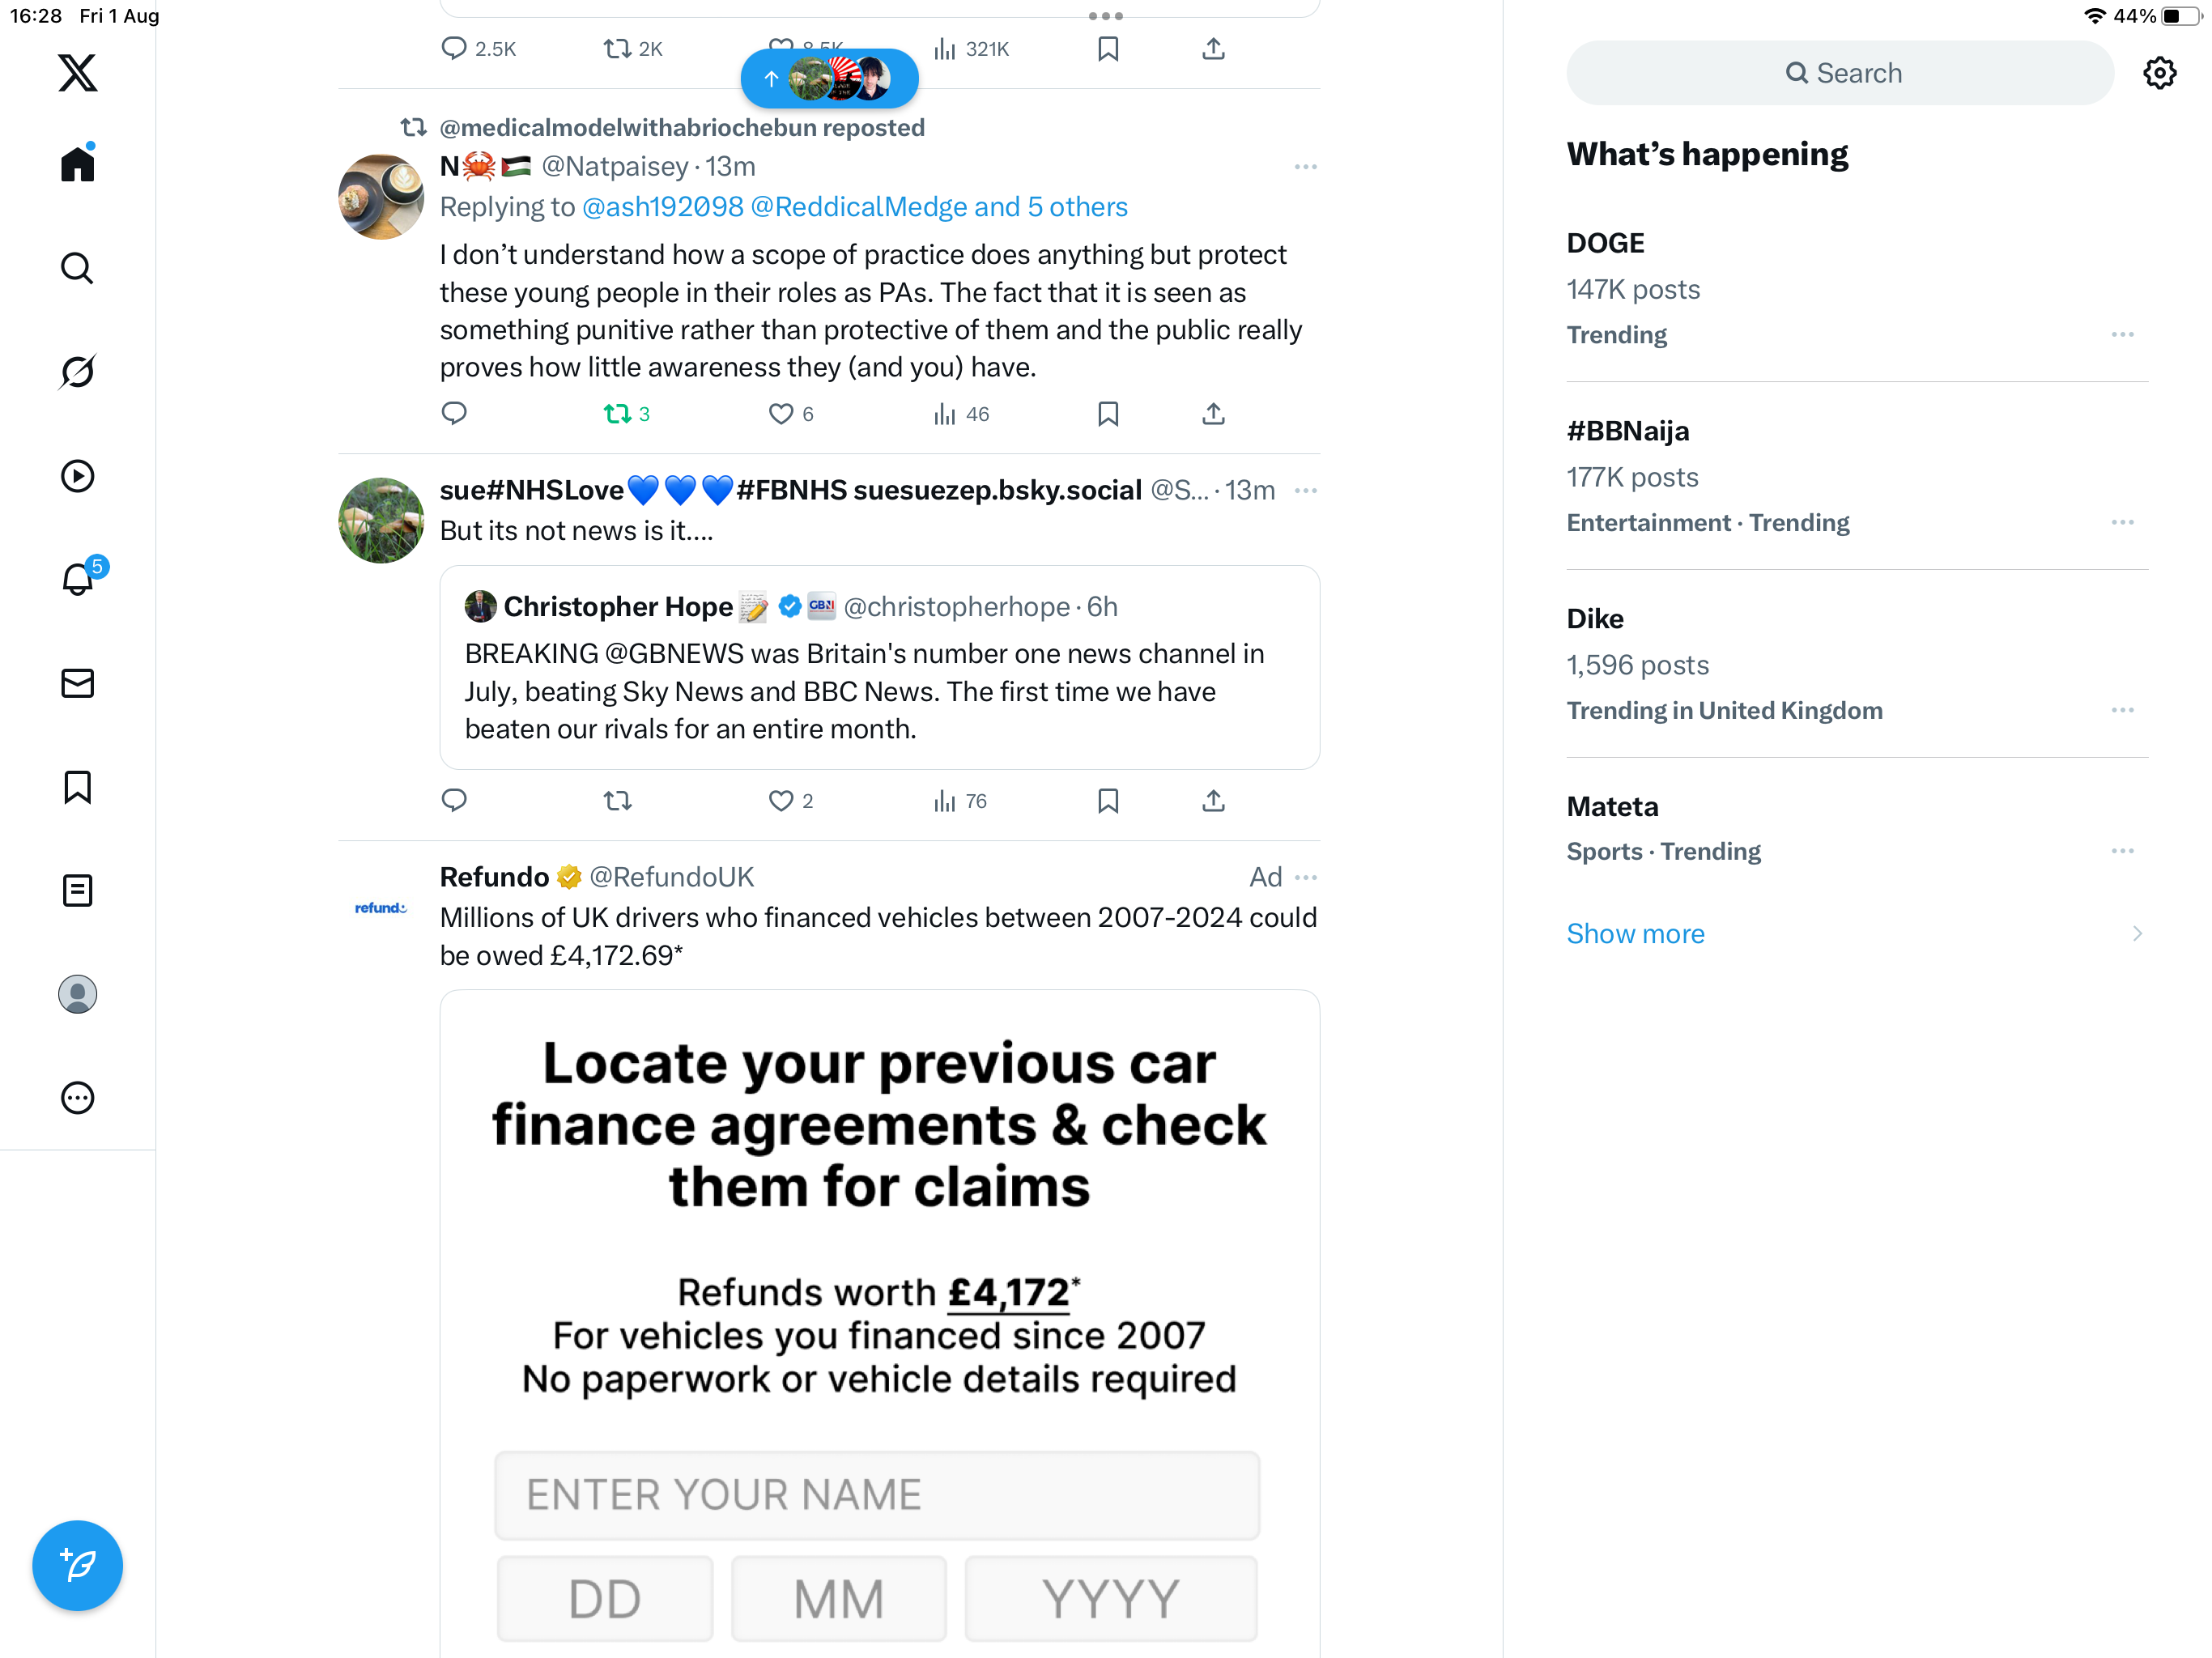Open the video play tab in sidebar

click(x=77, y=476)
